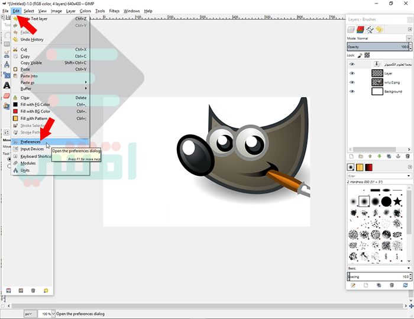Select the Text tool in toolbox
The image size is (414, 319).
coord(7,85)
